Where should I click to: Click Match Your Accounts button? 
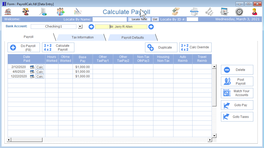tap(237, 93)
